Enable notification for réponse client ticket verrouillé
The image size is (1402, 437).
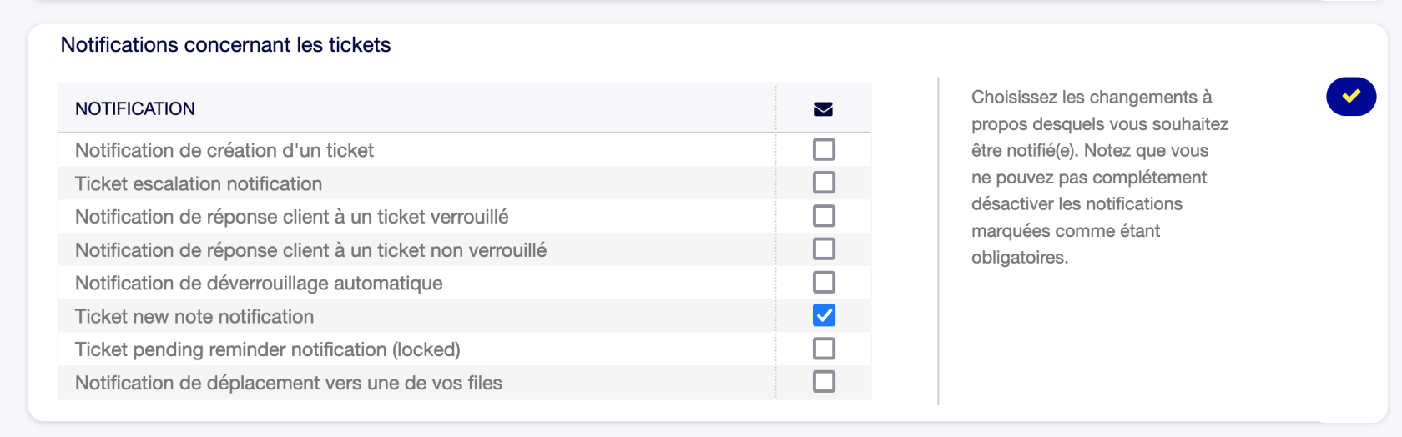pos(824,216)
